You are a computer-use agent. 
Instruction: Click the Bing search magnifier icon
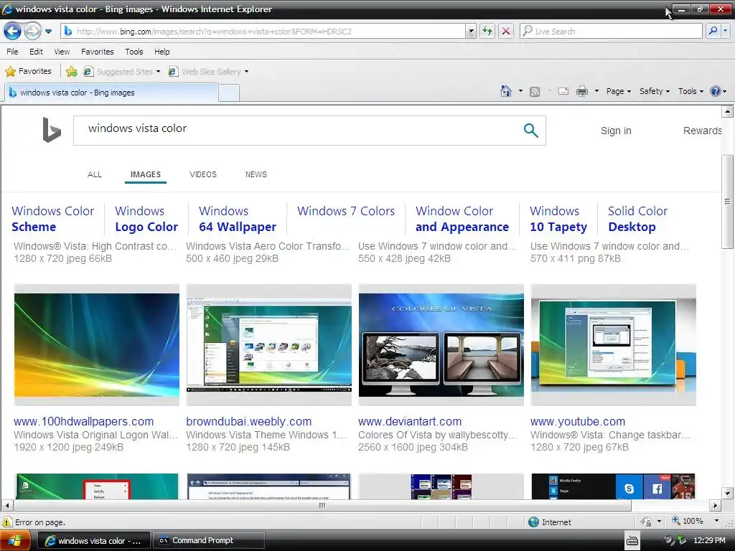530,131
